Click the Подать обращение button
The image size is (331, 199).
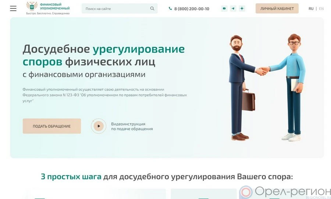52,126
